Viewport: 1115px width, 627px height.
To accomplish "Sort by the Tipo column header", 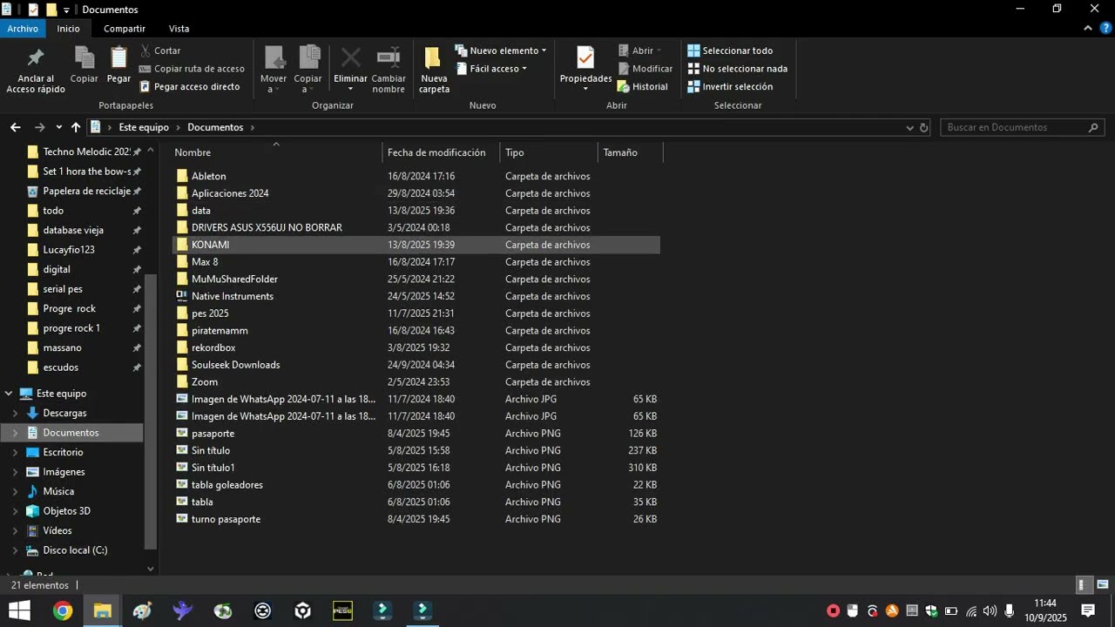I will point(549,152).
